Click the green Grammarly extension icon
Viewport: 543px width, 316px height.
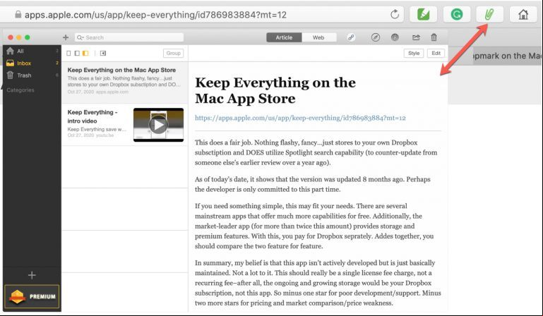point(457,15)
